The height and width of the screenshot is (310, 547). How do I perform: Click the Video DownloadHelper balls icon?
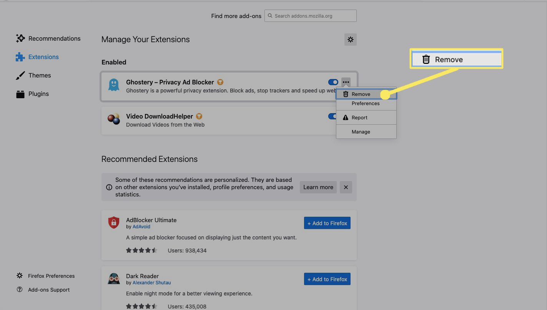(113, 119)
